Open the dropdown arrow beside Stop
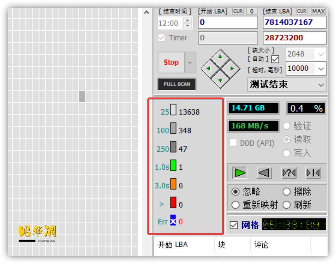Viewport: 336px width, 276px height. tap(190, 63)
